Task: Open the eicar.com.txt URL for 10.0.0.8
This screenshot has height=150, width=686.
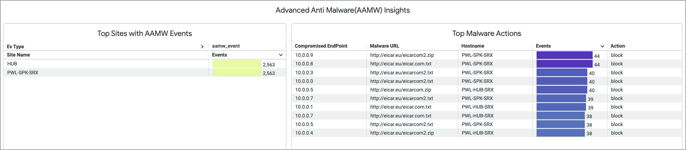Action: point(401,64)
